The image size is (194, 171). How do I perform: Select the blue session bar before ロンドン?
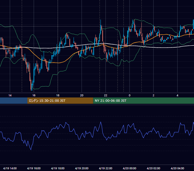point(14,101)
